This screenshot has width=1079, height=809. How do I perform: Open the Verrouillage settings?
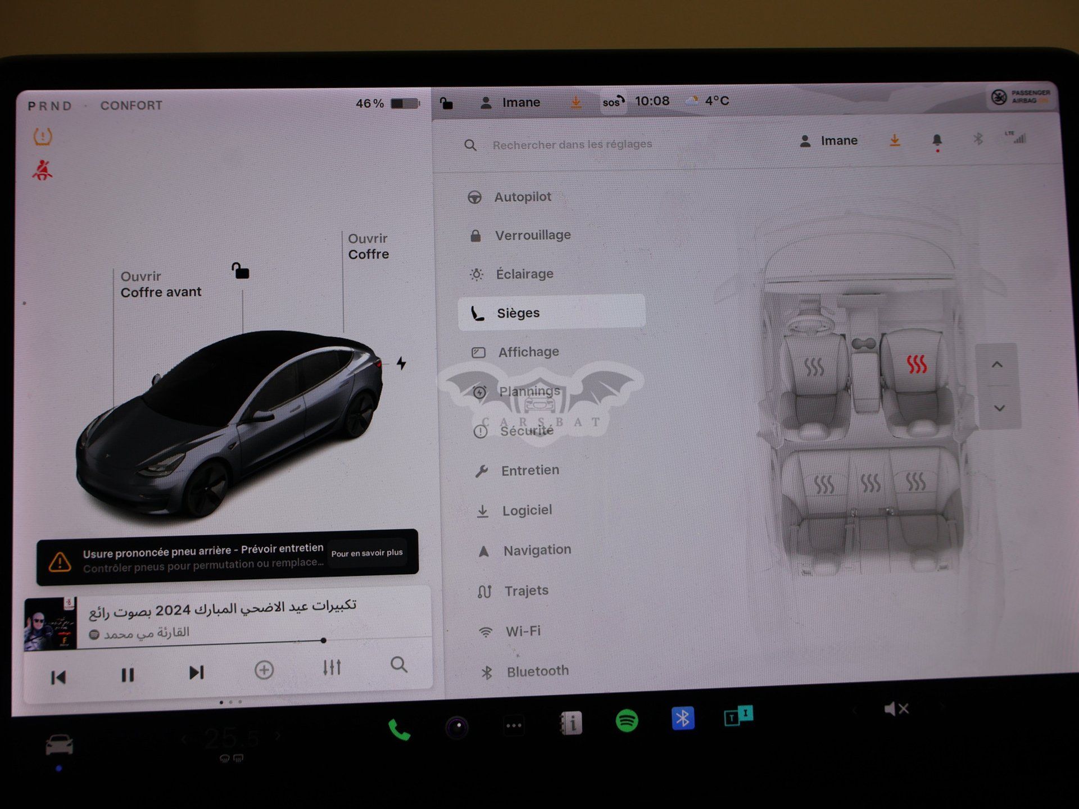520,235
